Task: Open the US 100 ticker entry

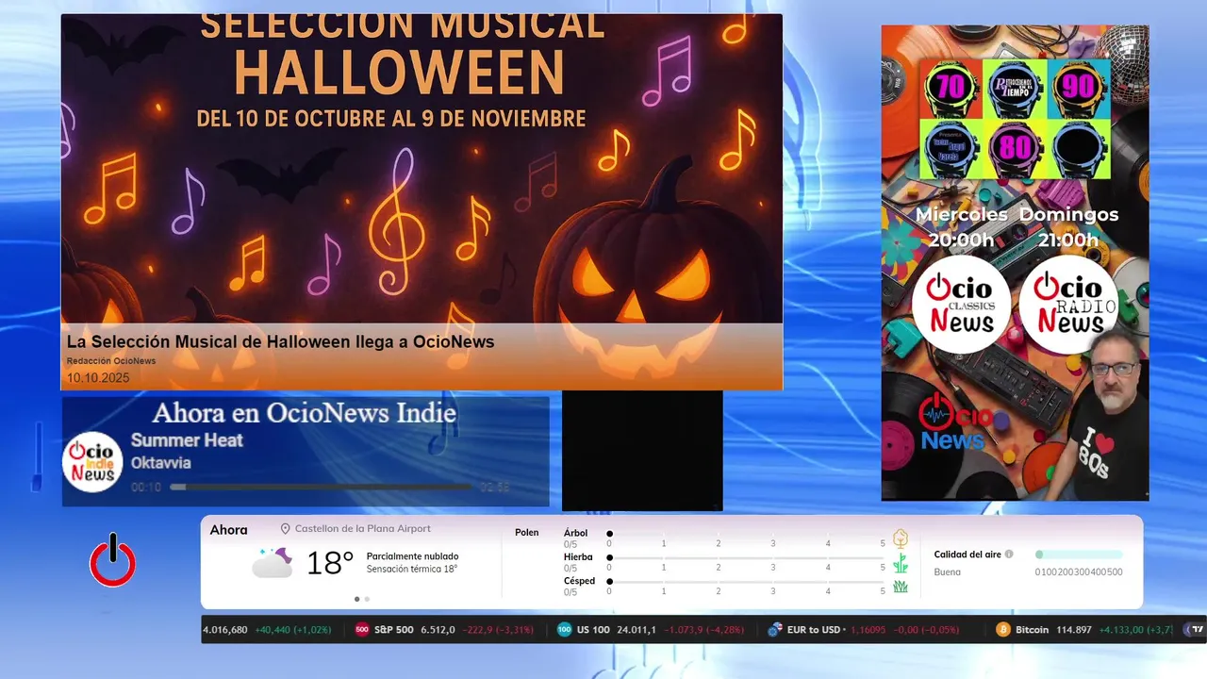Action: [651, 630]
